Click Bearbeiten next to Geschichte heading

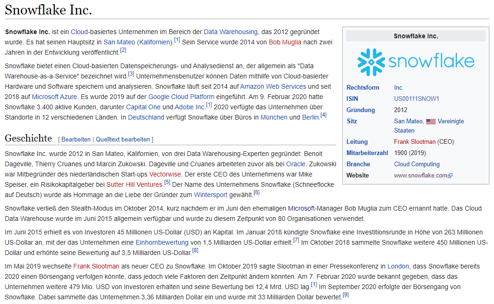tap(76, 140)
